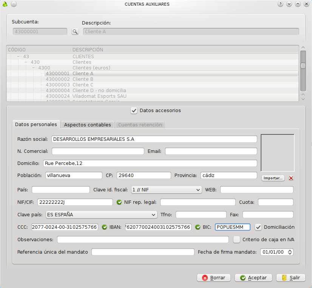Click the Aceptar button
312x288 pixels.
click(x=253, y=278)
